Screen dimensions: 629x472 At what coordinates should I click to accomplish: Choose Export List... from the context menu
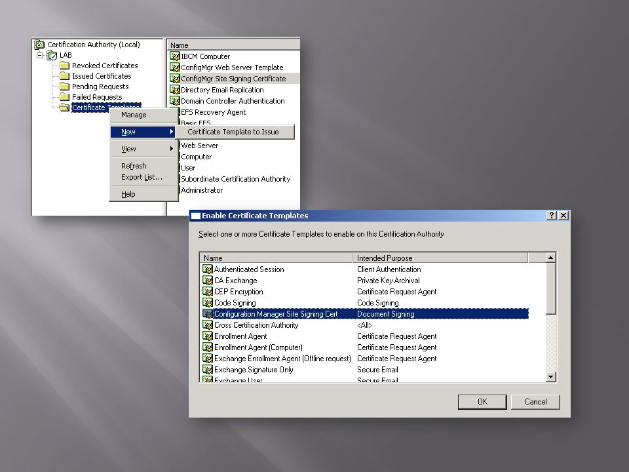click(143, 177)
